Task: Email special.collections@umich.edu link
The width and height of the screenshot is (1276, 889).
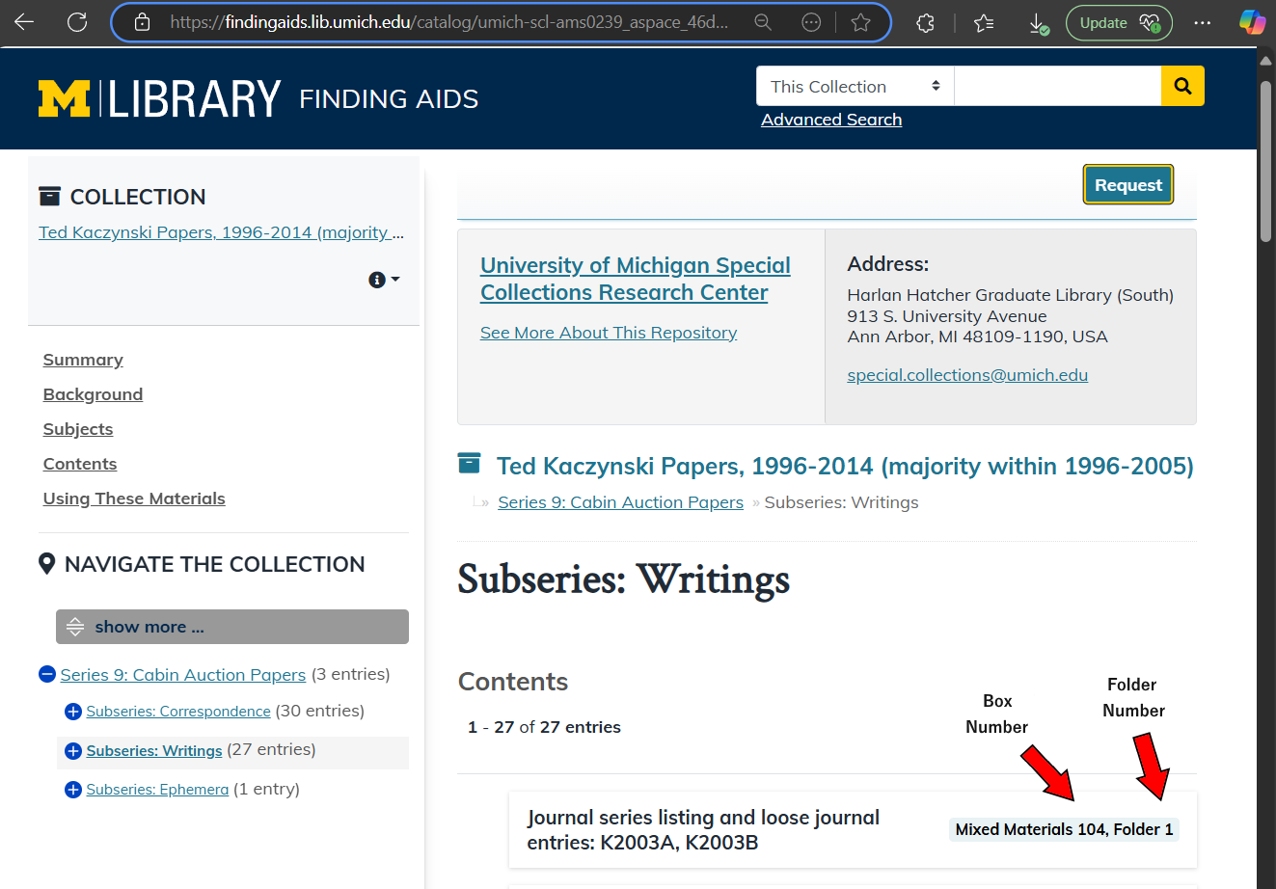Action: click(x=967, y=375)
